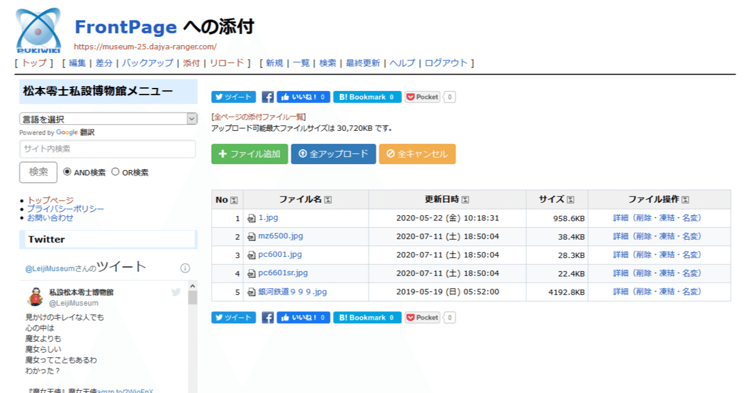Click the bottom Pocket button

click(x=423, y=317)
